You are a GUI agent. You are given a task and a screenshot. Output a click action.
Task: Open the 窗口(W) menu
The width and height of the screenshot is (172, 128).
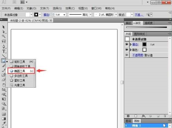click(x=96, y=8)
